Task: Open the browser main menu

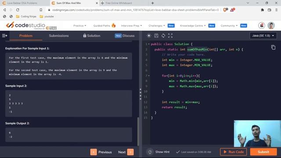Action: click(x=276, y=10)
